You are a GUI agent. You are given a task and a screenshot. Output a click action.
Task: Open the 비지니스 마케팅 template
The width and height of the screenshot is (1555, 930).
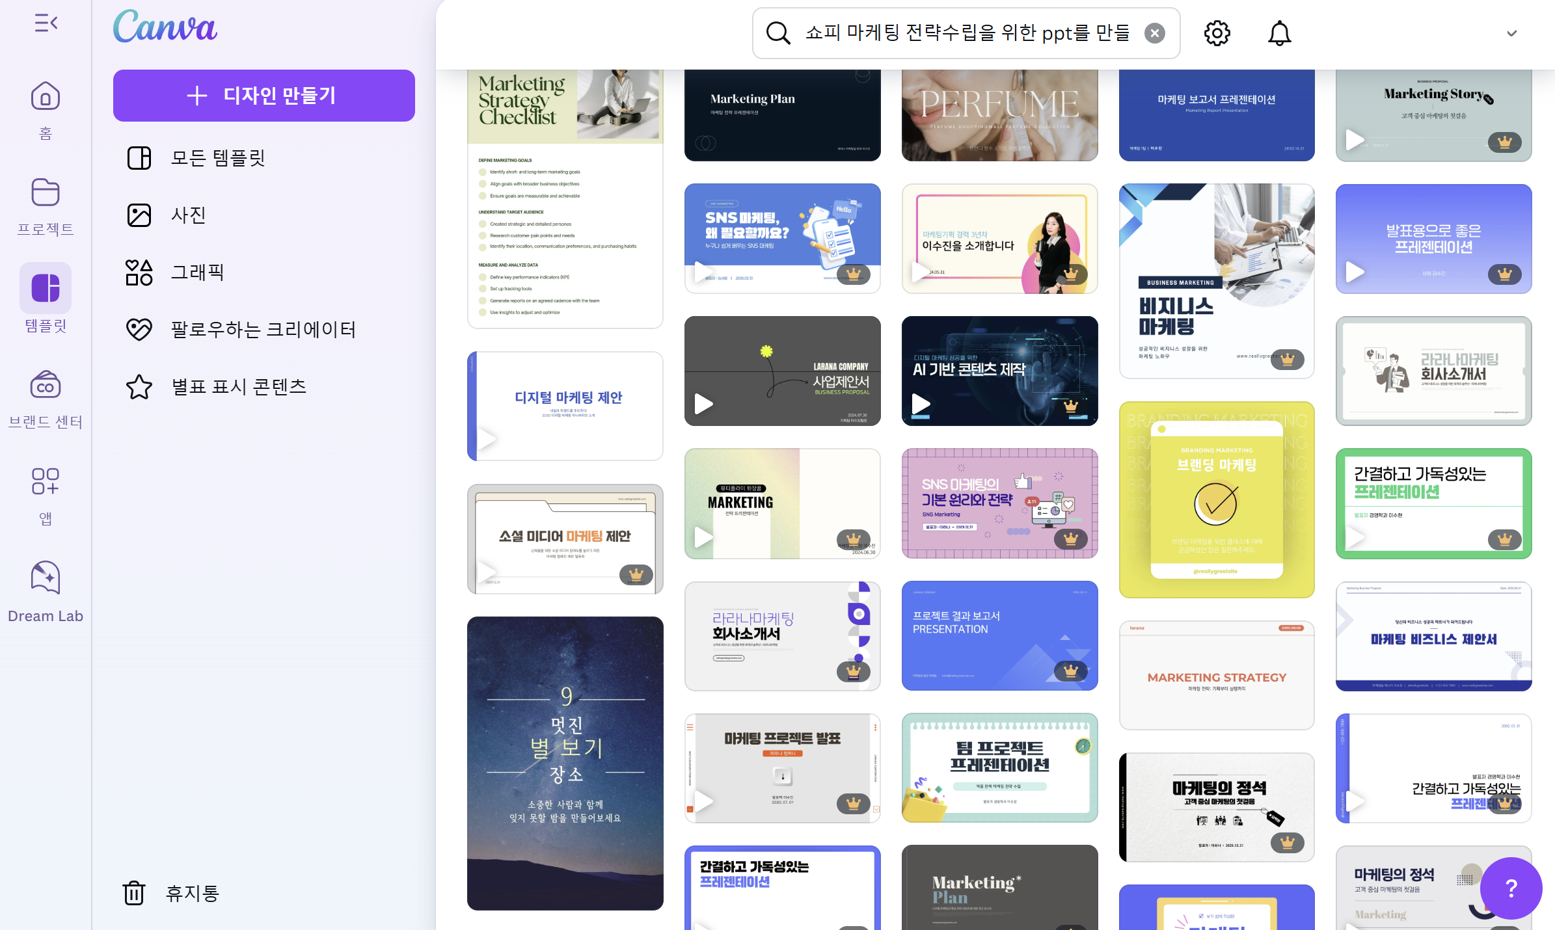click(x=1217, y=281)
